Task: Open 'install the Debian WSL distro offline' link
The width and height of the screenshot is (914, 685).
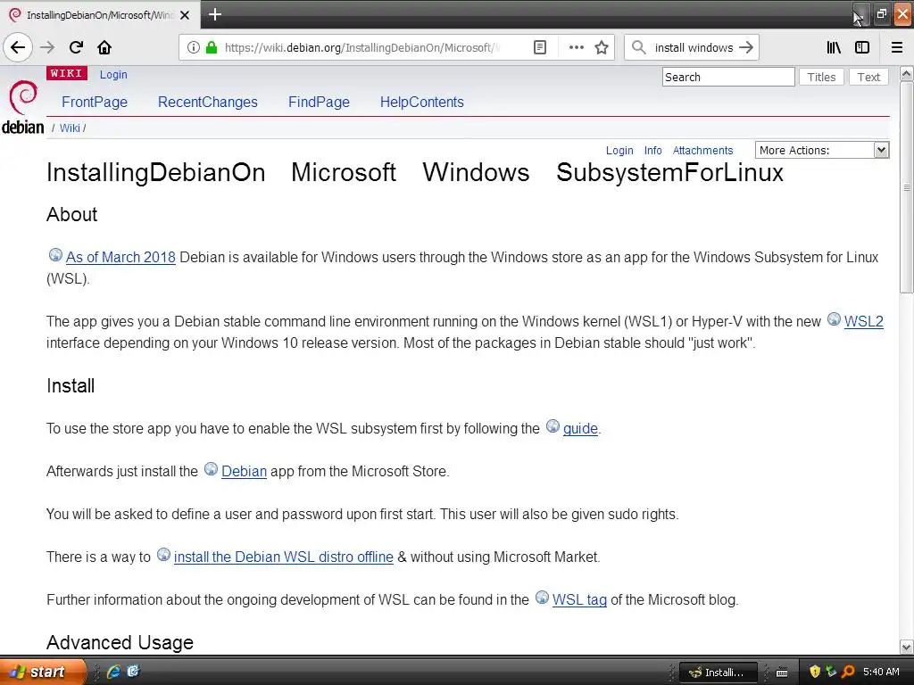Action: click(x=283, y=557)
